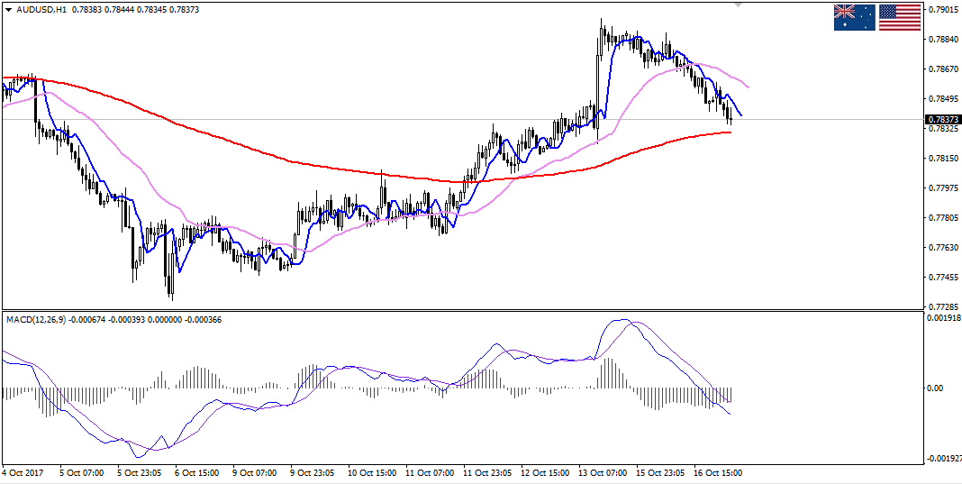Click the current price tag 0.78373

[x=942, y=119]
